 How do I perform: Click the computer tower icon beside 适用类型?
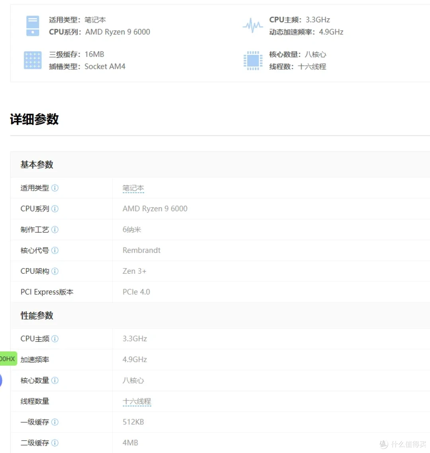(x=33, y=26)
